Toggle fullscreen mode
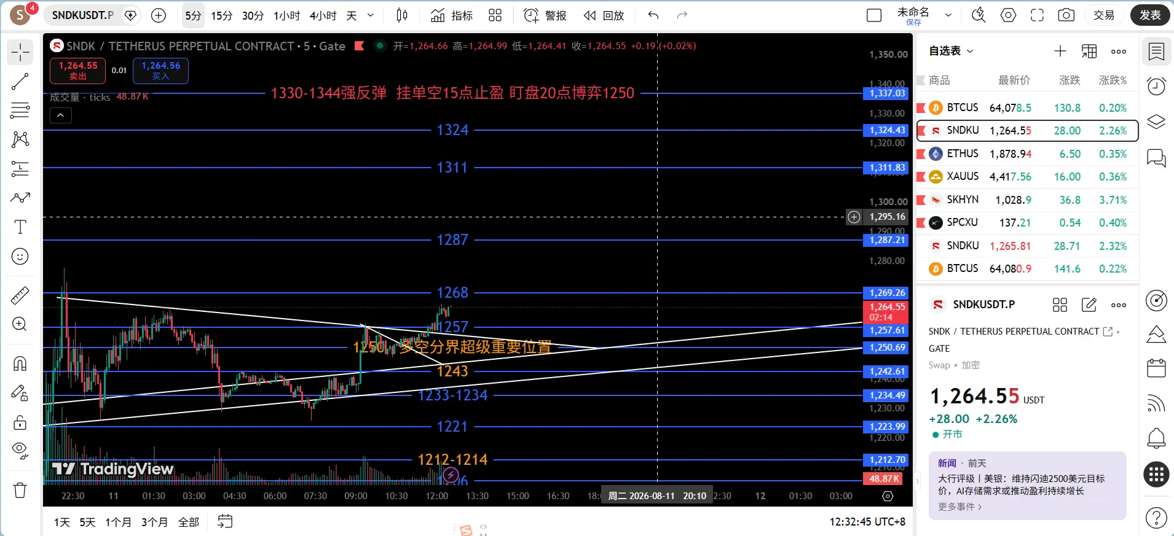The height and width of the screenshot is (536, 1174). pos(1037,15)
